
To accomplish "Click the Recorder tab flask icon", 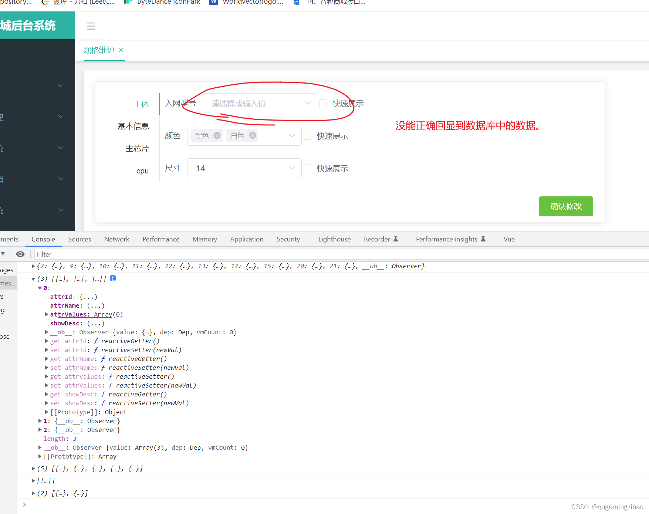I will click(x=396, y=239).
